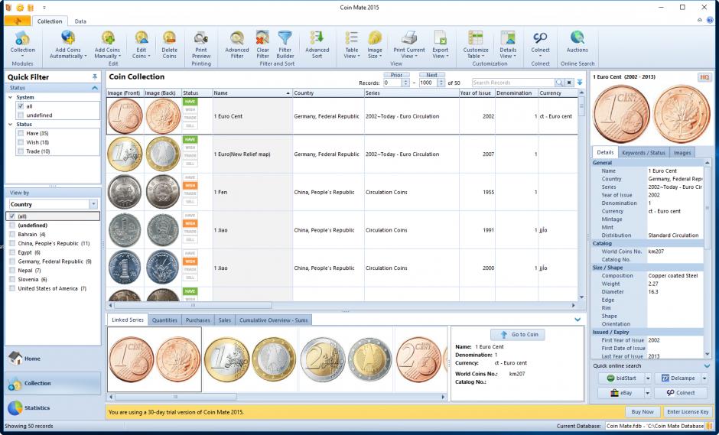The width and height of the screenshot is (719, 435).
Task: Click the orange application menu button
Action: pos(18,21)
